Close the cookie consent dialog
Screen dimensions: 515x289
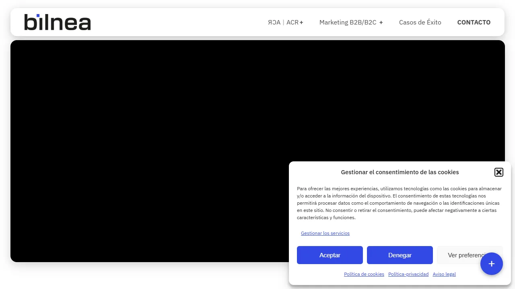(499, 172)
